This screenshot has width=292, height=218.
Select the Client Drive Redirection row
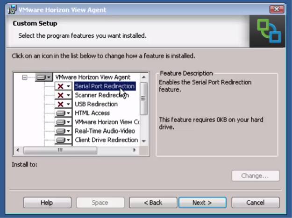point(107,140)
